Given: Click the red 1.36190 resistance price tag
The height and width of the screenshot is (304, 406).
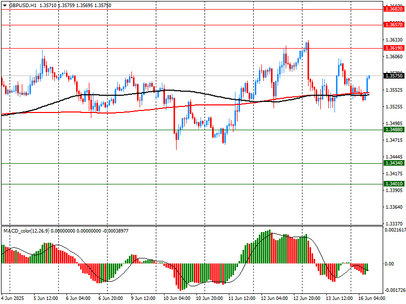Looking at the screenshot, I should pos(394,48).
